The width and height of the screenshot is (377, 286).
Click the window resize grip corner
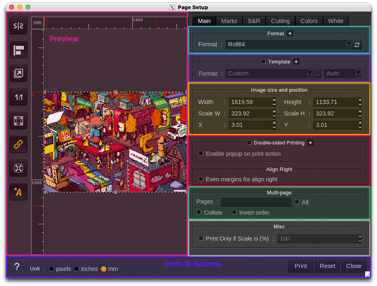pos(368,274)
